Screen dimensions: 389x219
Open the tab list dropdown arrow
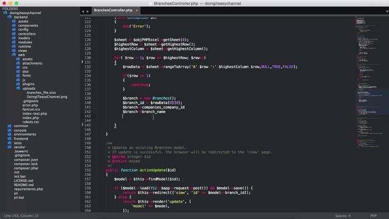[387, 12]
